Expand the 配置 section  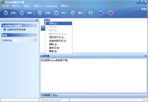coord(35,35)
